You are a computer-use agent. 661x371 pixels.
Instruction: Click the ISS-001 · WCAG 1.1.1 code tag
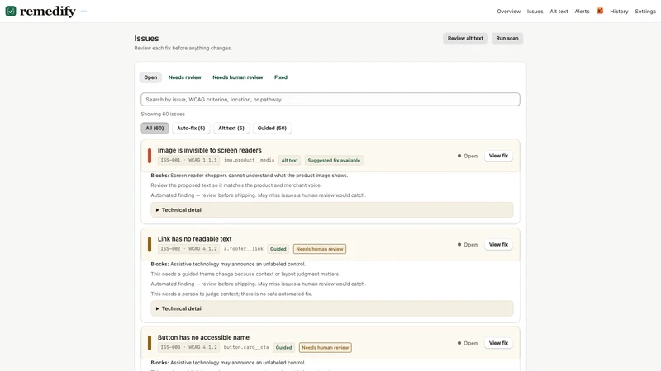click(x=188, y=160)
